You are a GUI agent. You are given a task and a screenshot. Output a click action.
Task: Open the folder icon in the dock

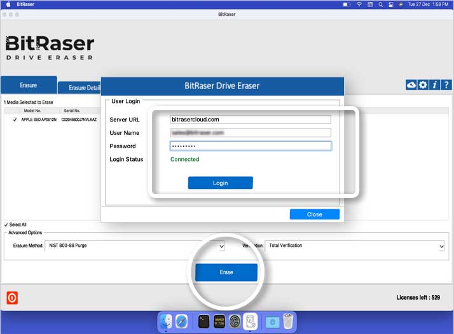pyautogui.click(x=272, y=322)
